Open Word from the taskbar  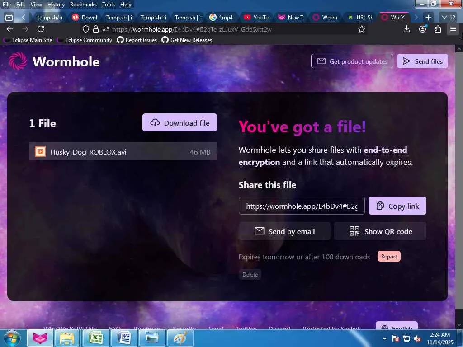[x=124, y=338]
